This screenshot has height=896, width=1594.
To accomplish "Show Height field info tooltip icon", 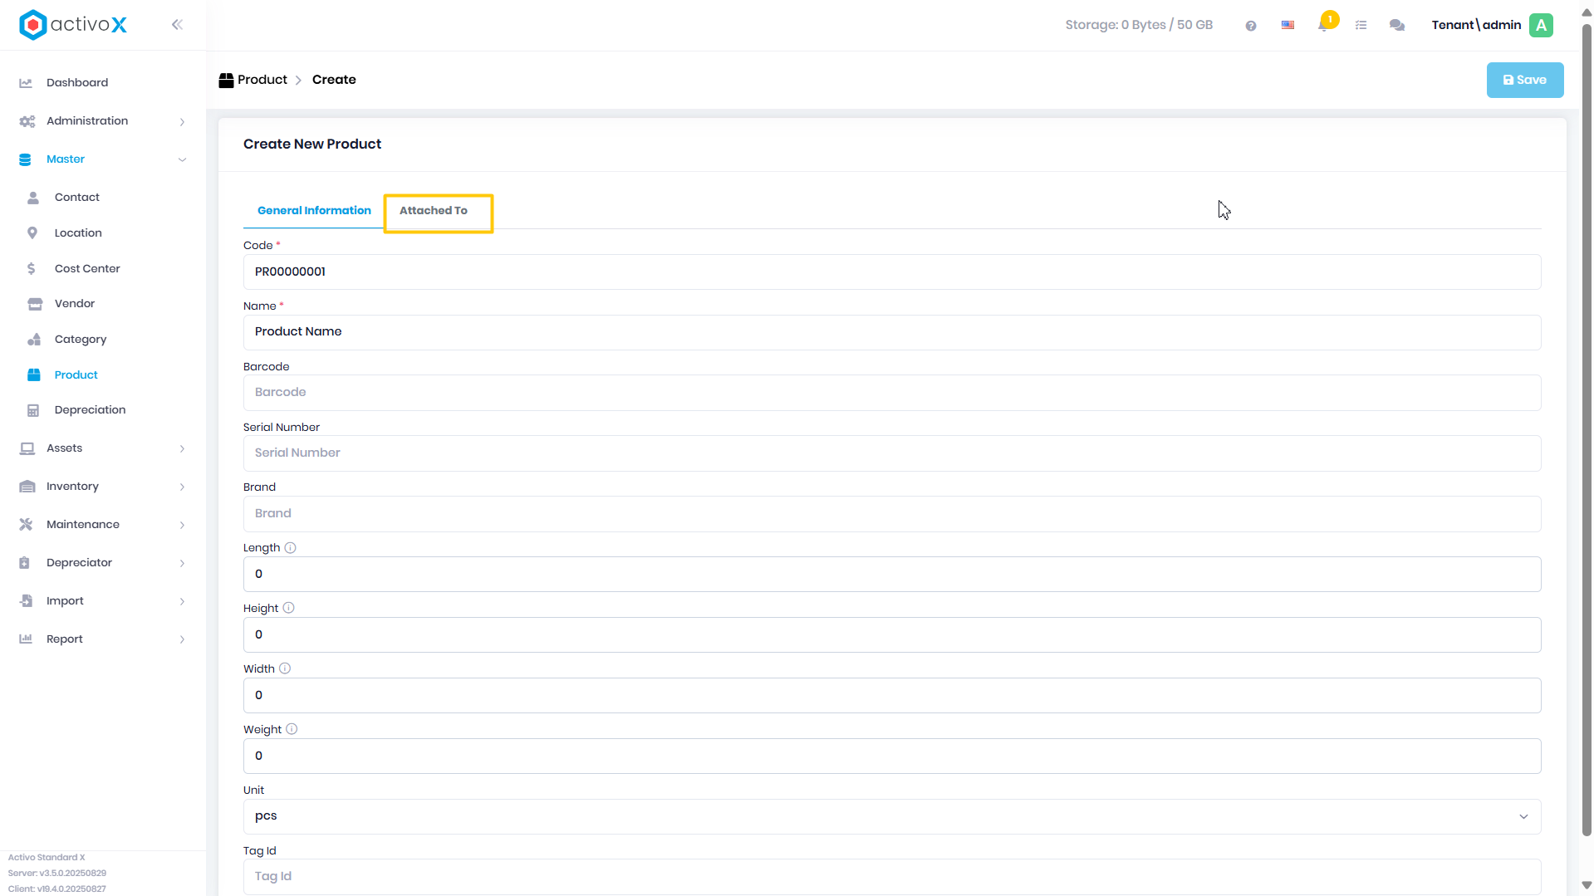I will (288, 609).
